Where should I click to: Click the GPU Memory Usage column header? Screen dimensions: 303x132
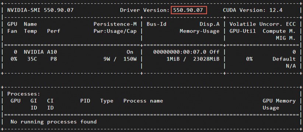279,104
